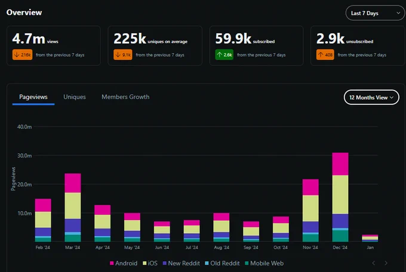Viewport: 406px width, 272px height.
Task: Toggle the New Reddit legend item
Action: coord(182,263)
